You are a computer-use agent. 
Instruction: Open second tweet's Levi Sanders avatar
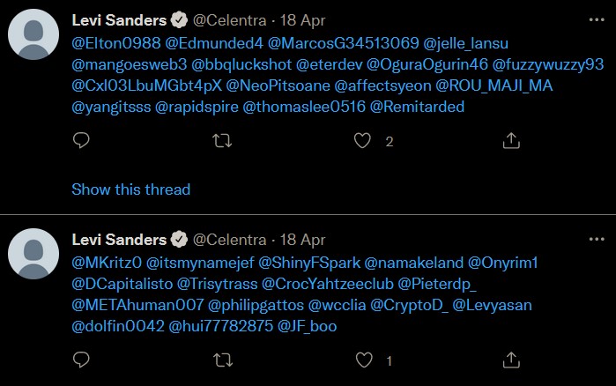pos(33,254)
